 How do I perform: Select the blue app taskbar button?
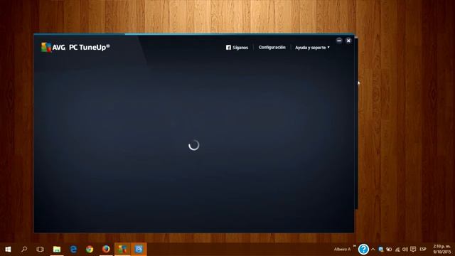pyautogui.click(x=139, y=250)
